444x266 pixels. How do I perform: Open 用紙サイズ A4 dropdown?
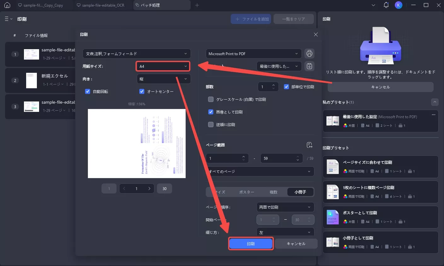pyautogui.click(x=163, y=66)
